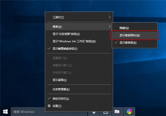This screenshot has width=166, height=116.
Task: Select 隐藏(N) to hide search
Action: [x=124, y=28]
